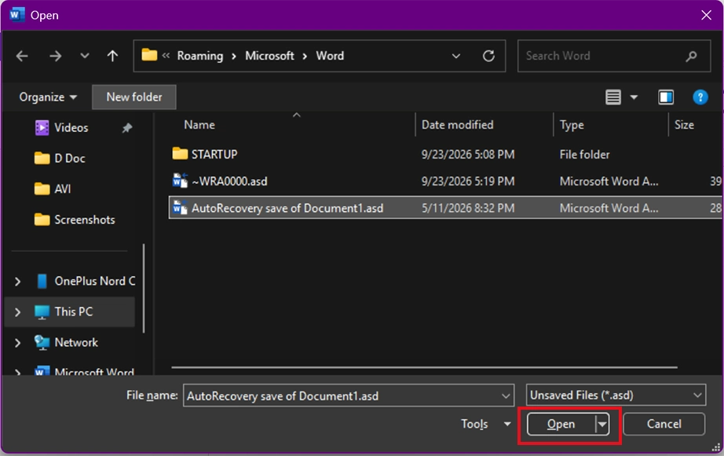Screen dimensions: 724x456
Task: Open more view options dropdown arrow
Action: [x=634, y=97]
